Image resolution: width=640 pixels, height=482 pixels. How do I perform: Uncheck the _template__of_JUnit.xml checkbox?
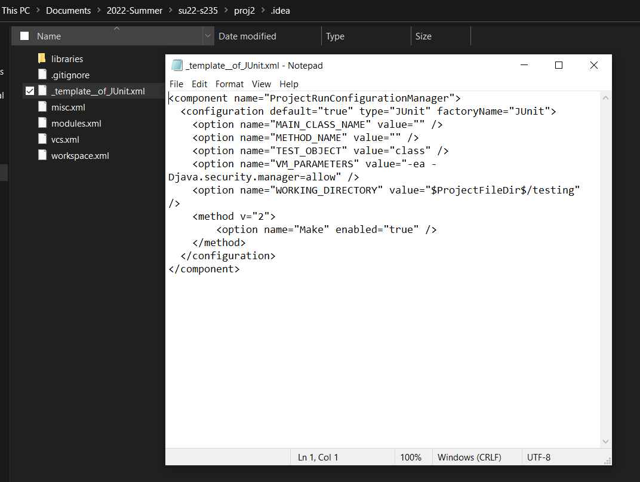(30, 91)
